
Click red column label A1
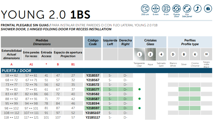(x=31, y=64)
